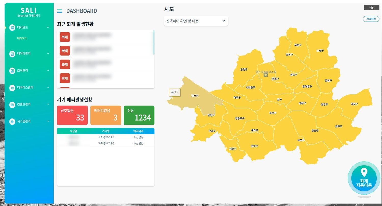Click the 신호없음 33 status card
382x206 pixels.
pyautogui.click(x=72, y=115)
